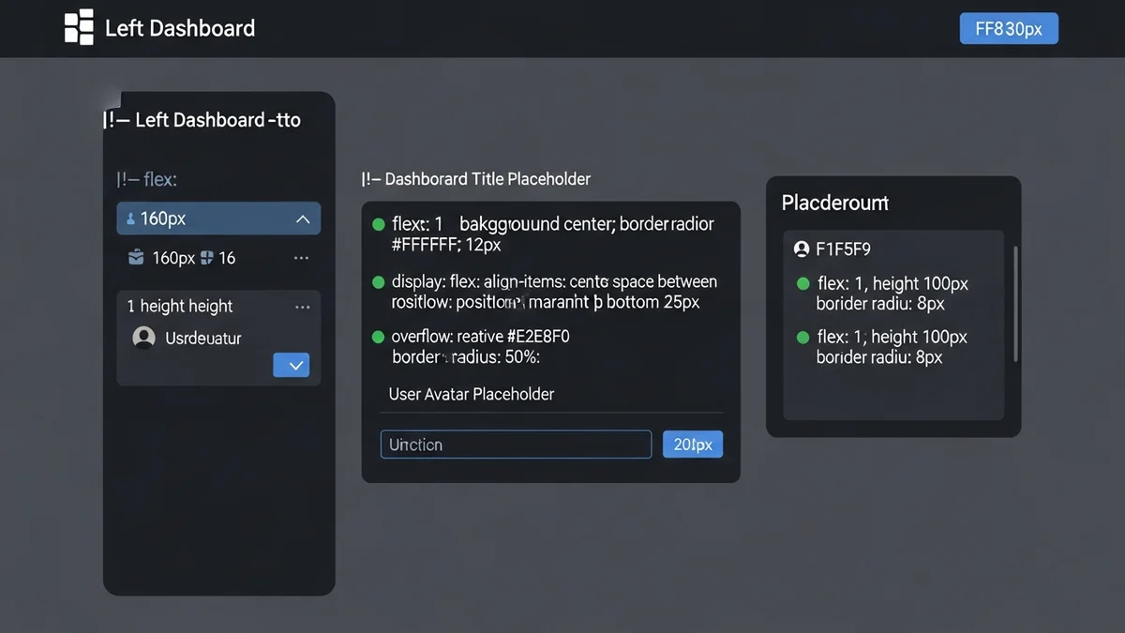
Task: Click into the Uinction input field
Action: (516, 445)
